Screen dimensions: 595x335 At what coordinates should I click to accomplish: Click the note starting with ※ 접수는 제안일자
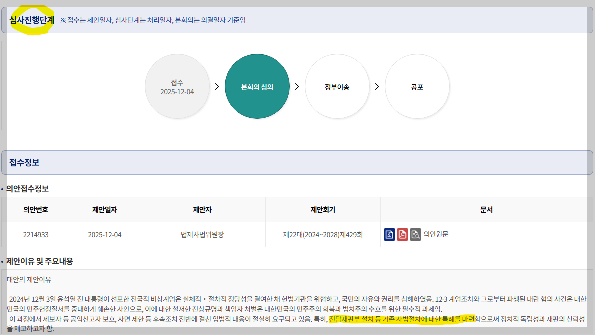153,20
